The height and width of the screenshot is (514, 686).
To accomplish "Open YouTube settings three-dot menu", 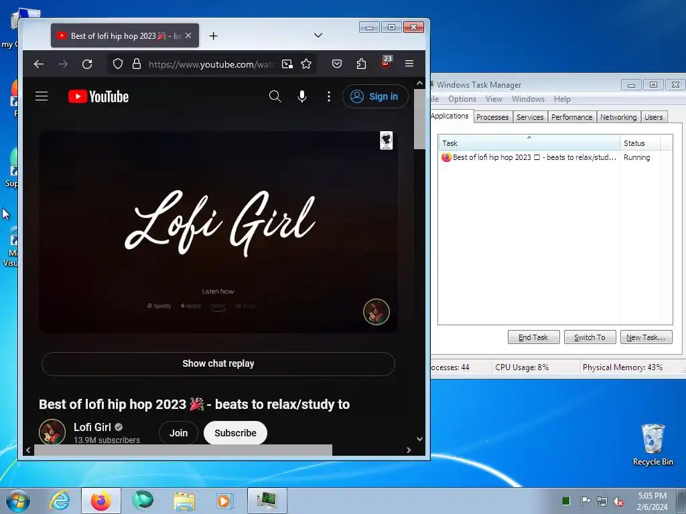I will coord(328,96).
